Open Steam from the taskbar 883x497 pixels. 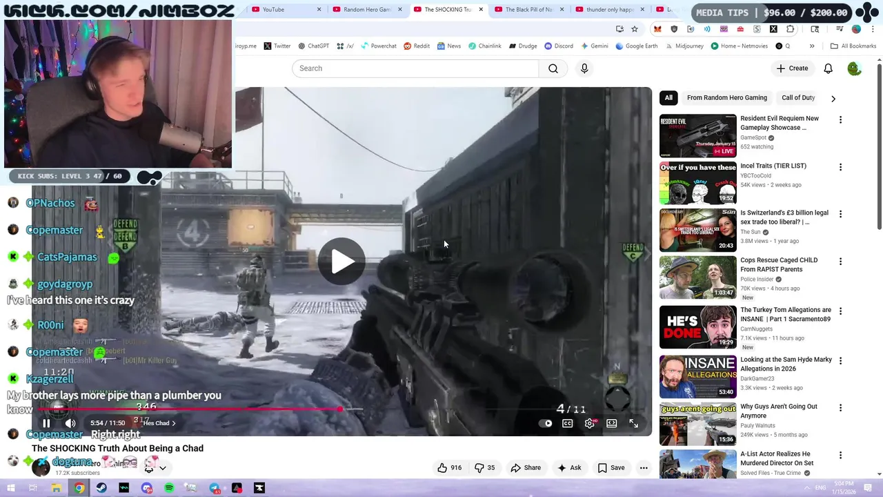tap(101, 488)
